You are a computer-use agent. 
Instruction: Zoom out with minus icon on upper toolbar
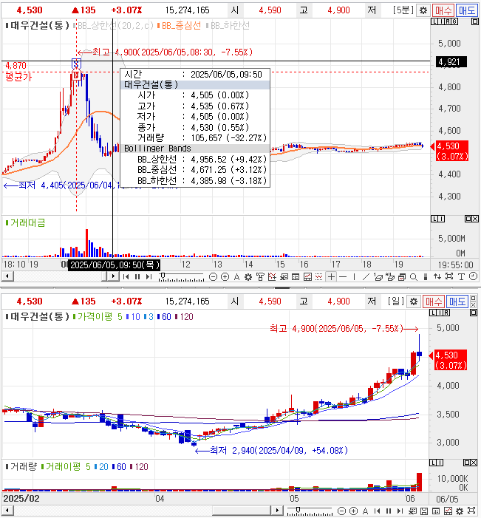pos(213,277)
